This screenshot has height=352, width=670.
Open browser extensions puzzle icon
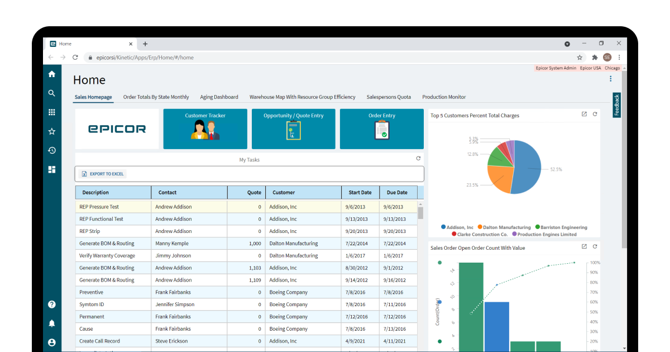(595, 57)
